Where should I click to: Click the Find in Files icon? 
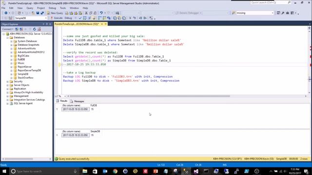tap(234, 13)
